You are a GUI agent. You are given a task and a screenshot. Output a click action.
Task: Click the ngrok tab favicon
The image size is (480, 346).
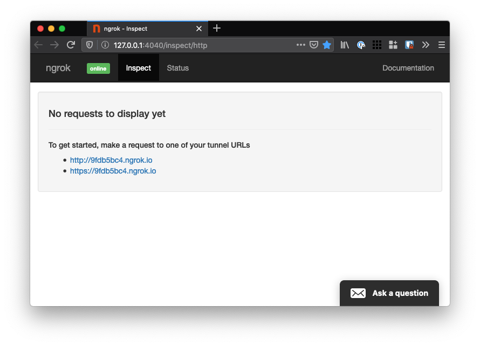pos(97,29)
